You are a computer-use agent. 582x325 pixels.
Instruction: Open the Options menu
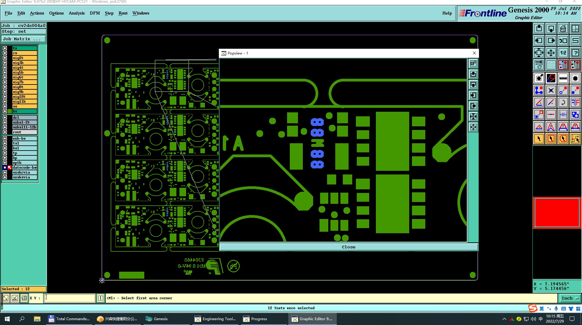[x=56, y=13]
